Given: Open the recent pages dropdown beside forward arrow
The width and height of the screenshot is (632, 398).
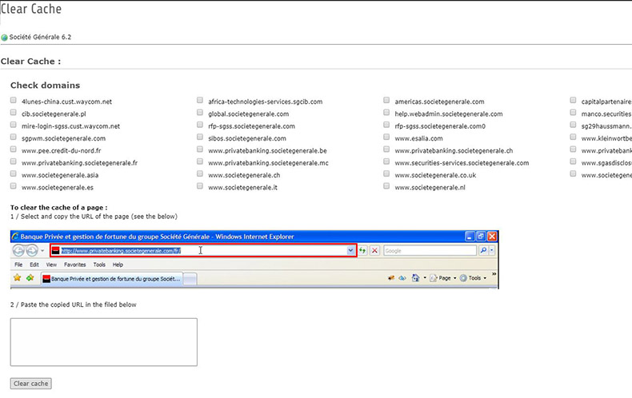Looking at the screenshot, I should pyautogui.click(x=42, y=251).
